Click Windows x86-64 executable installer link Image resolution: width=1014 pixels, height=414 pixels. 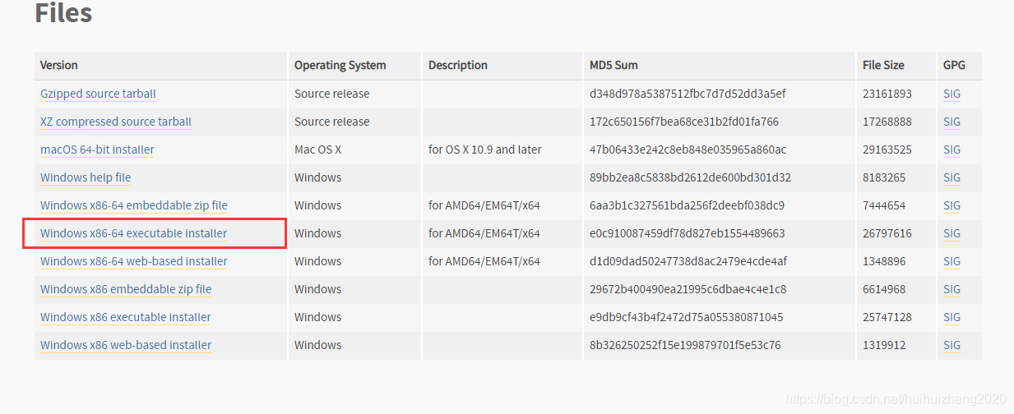tap(133, 233)
